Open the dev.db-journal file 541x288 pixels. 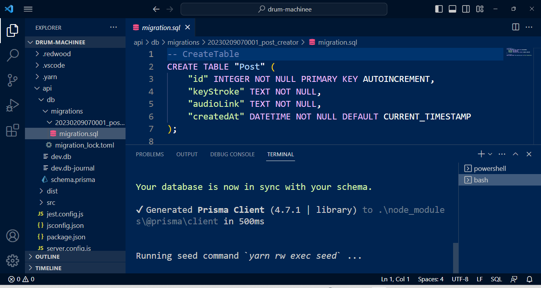75,168
